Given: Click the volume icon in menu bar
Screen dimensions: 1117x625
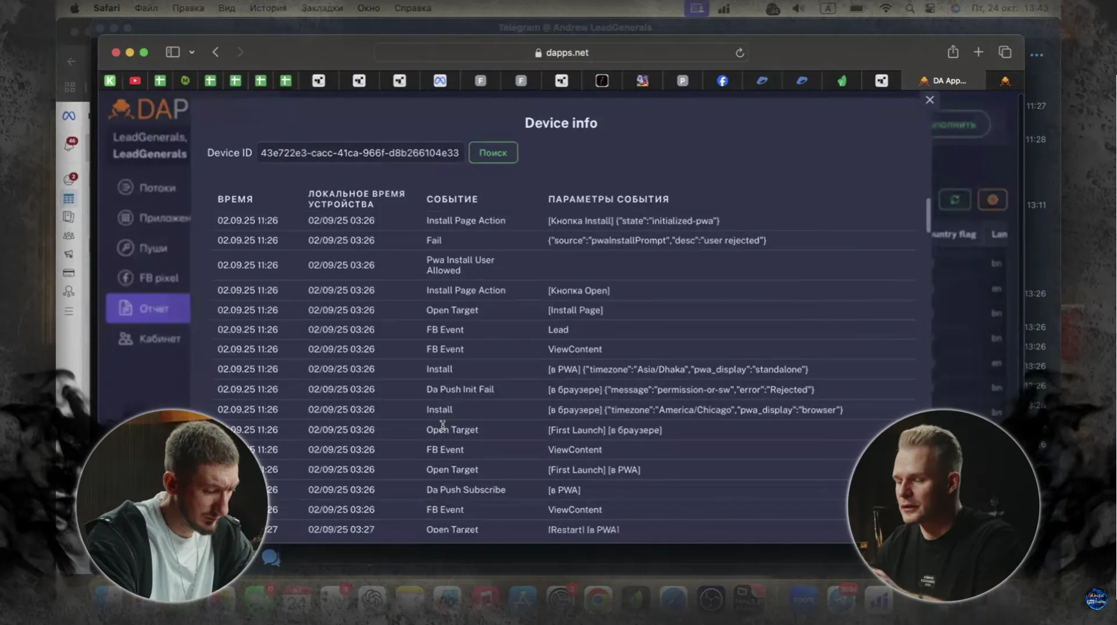Looking at the screenshot, I should click(x=798, y=8).
